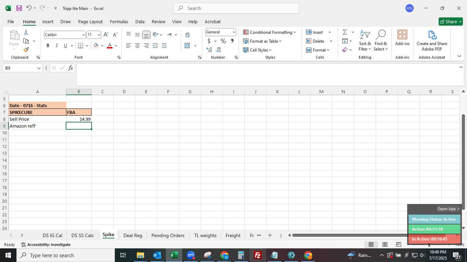
Task: Increase the decimal places
Action: 209,50
